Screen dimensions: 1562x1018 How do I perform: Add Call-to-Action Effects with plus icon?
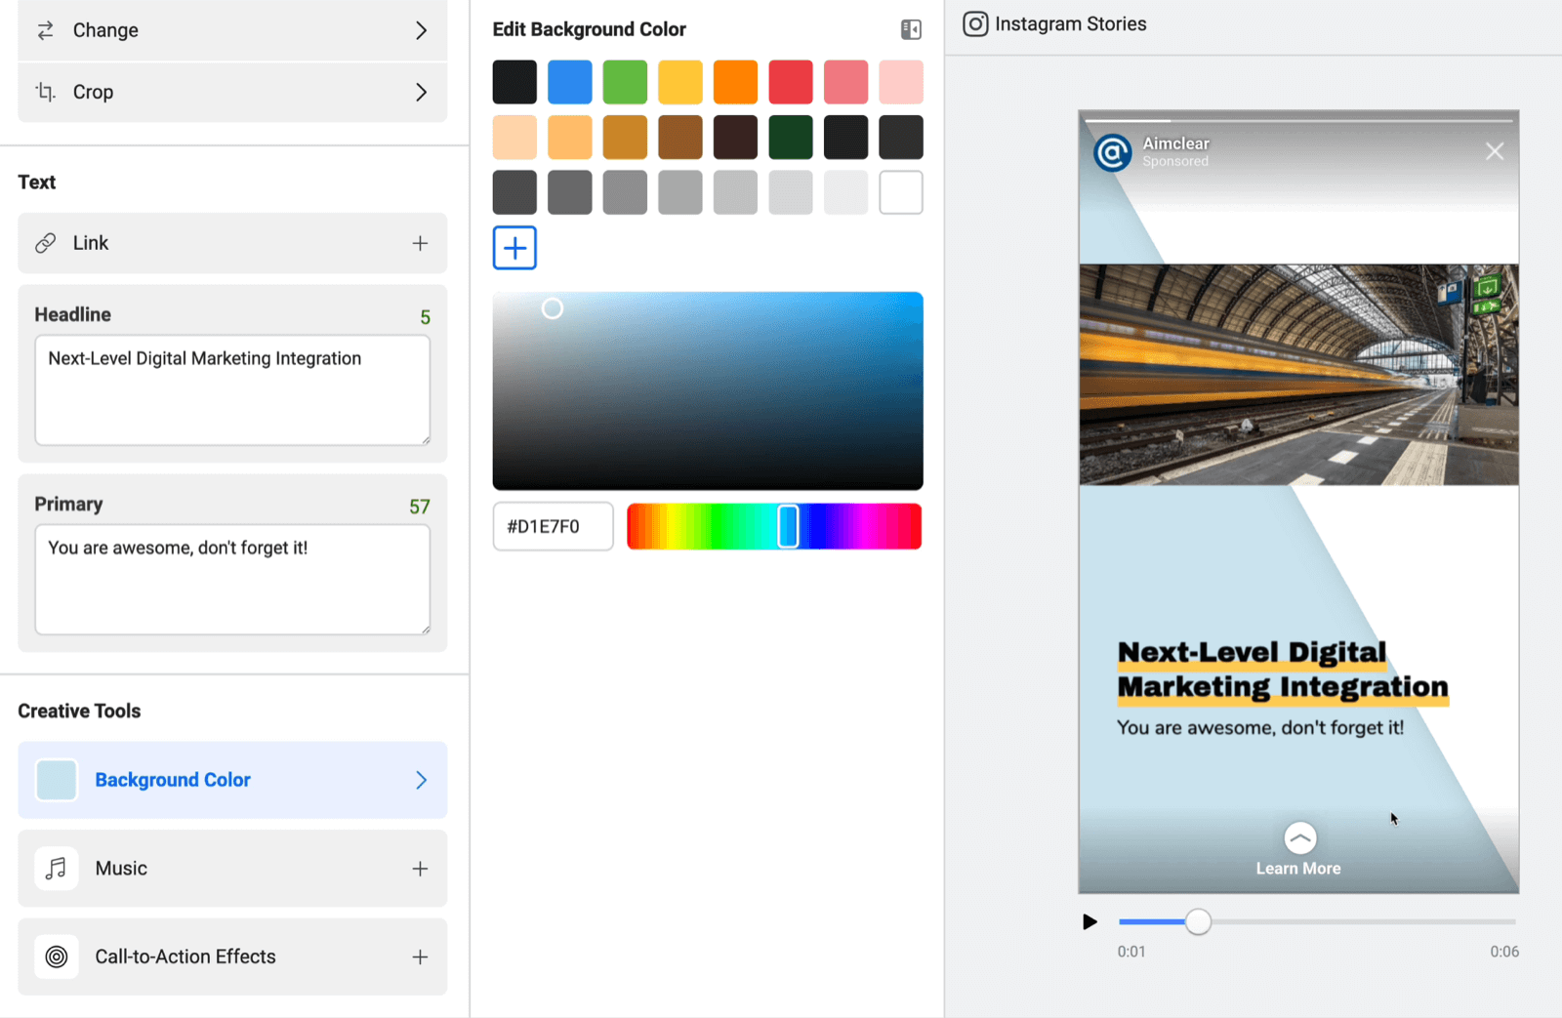(420, 957)
